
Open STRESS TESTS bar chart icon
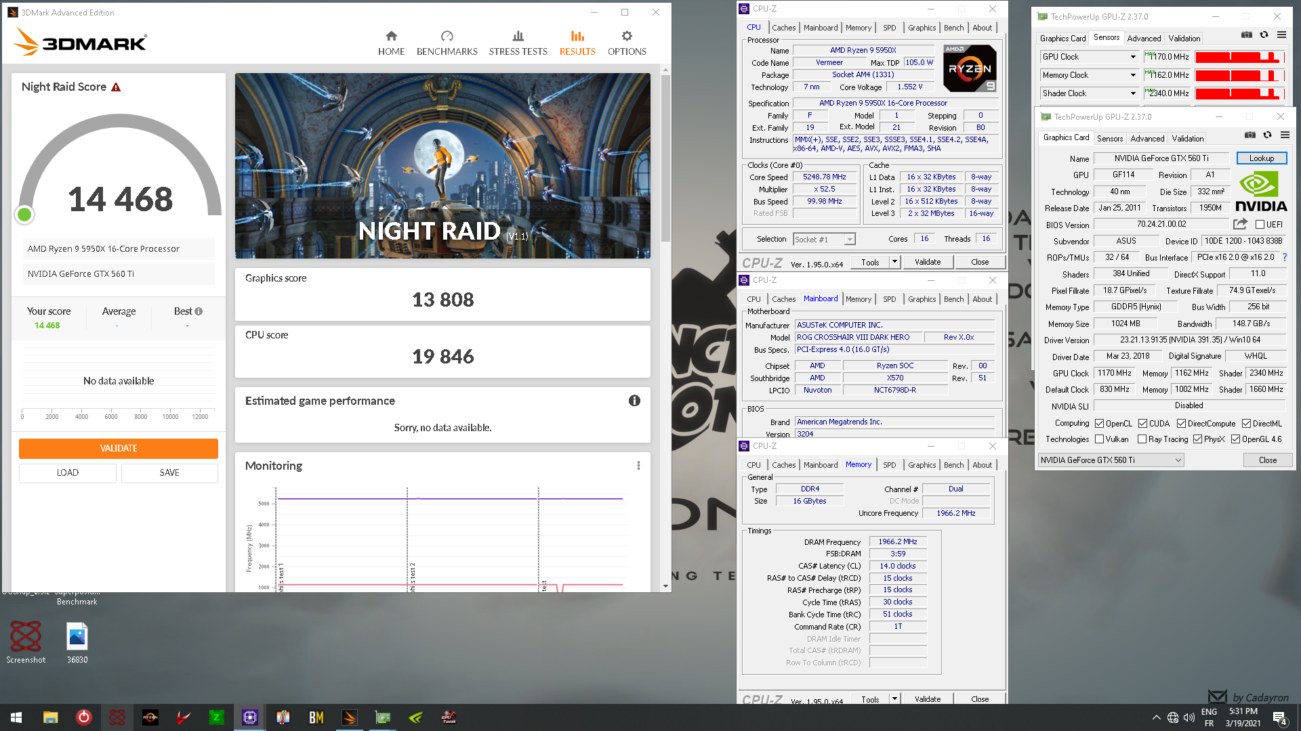coord(518,36)
